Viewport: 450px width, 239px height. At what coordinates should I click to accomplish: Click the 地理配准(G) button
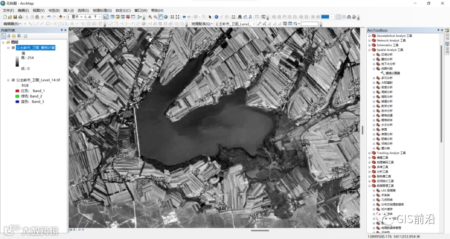coord(201,24)
